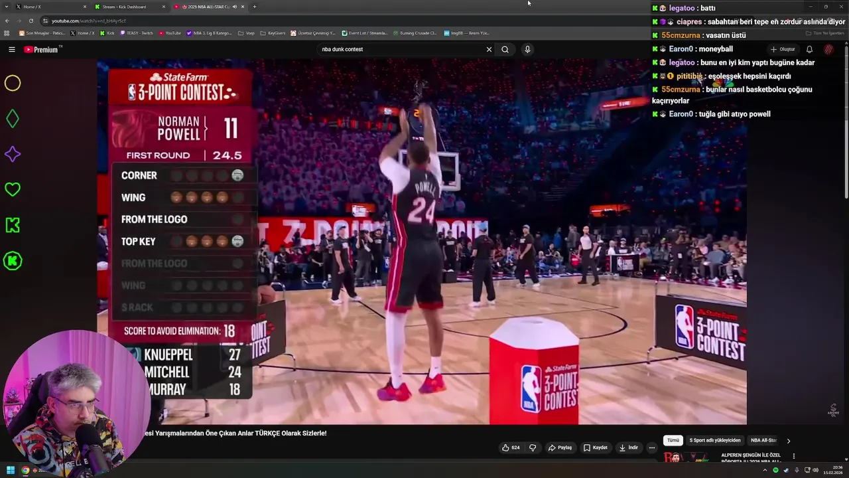Select the 2026 NBA ALL-STAR tab
The height and width of the screenshot is (478, 849).
209,7
